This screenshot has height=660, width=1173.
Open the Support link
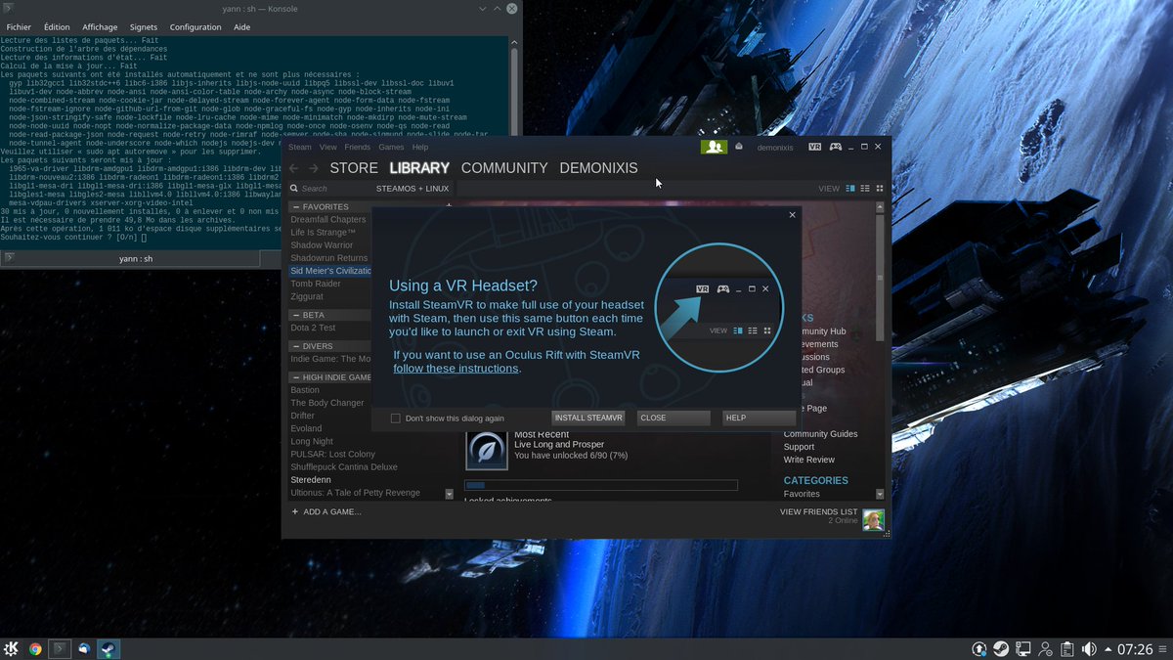tap(799, 447)
